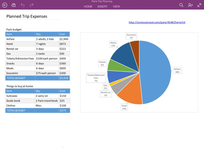Open the notebook sync icon
Screen dimensions: 204x149
pos(13,5)
